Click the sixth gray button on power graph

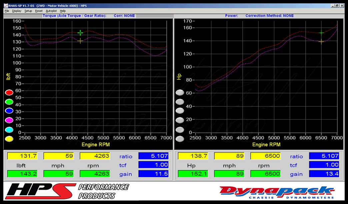pos(180,139)
